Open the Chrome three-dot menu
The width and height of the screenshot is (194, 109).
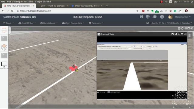(191, 11)
